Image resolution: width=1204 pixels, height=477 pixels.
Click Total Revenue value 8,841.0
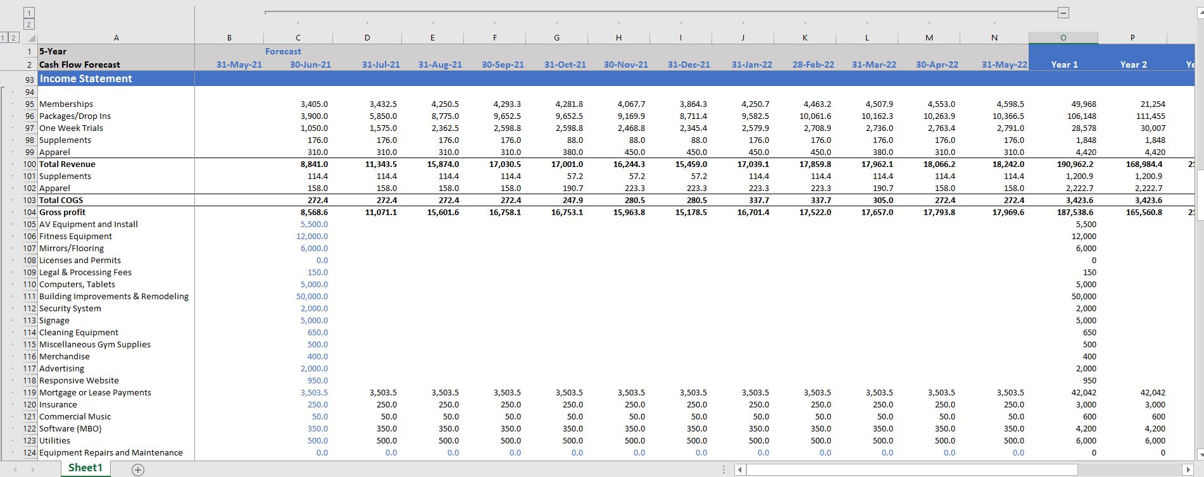tap(314, 164)
